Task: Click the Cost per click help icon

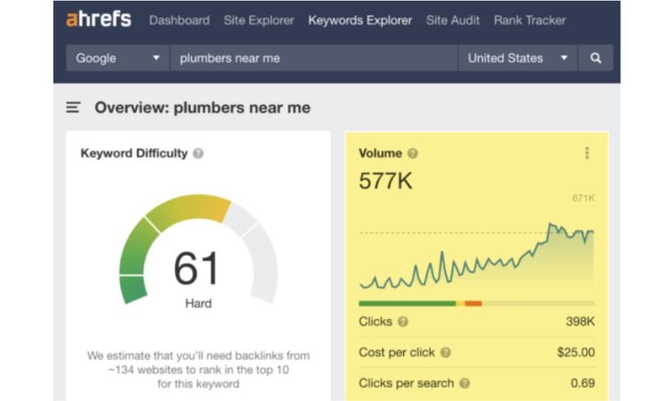Action: click(x=445, y=353)
